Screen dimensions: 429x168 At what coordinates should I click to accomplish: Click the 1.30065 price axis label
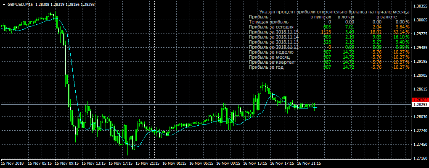pyautogui.click(x=420, y=20)
